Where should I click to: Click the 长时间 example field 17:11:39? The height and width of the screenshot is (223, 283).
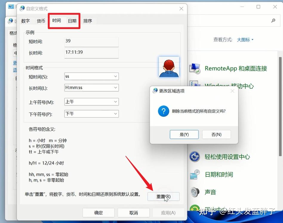[x=92, y=53]
